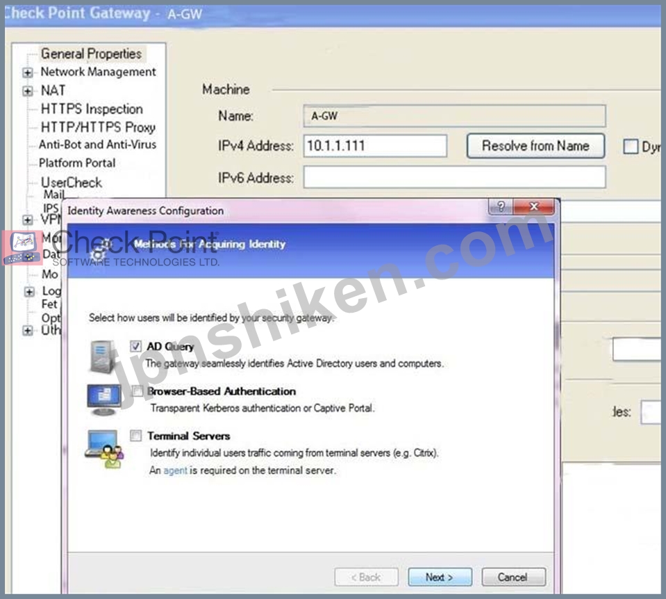Enable the Terminal Servers checkbox
Screen dimensions: 666x599
pyautogui.click(x=136, y=436)
